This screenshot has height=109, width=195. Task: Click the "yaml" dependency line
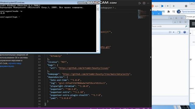tap(61, 98)
